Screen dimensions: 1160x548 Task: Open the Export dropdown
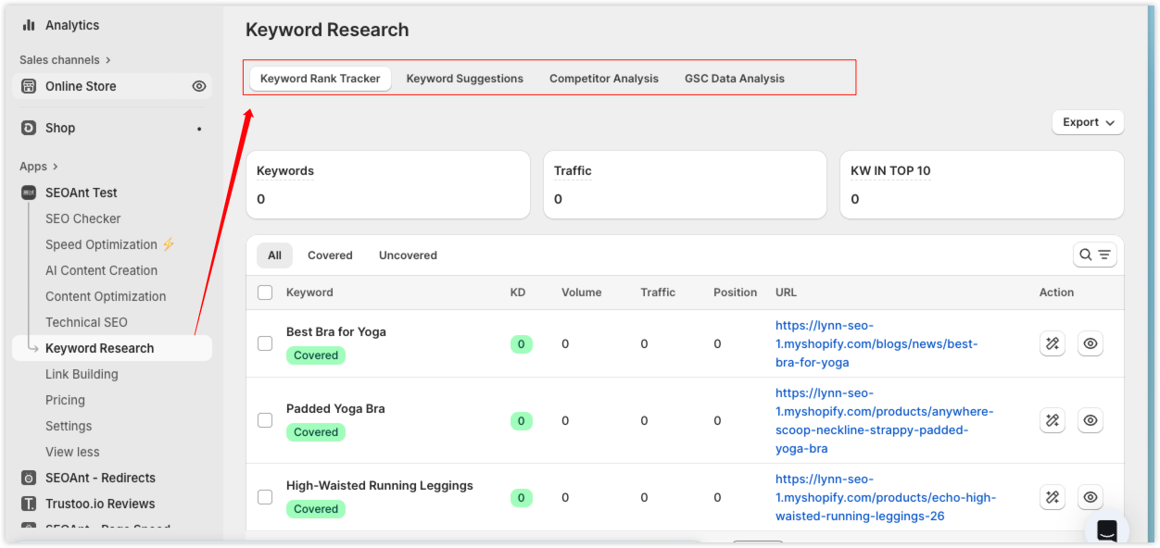click(x=1088, y=122)
